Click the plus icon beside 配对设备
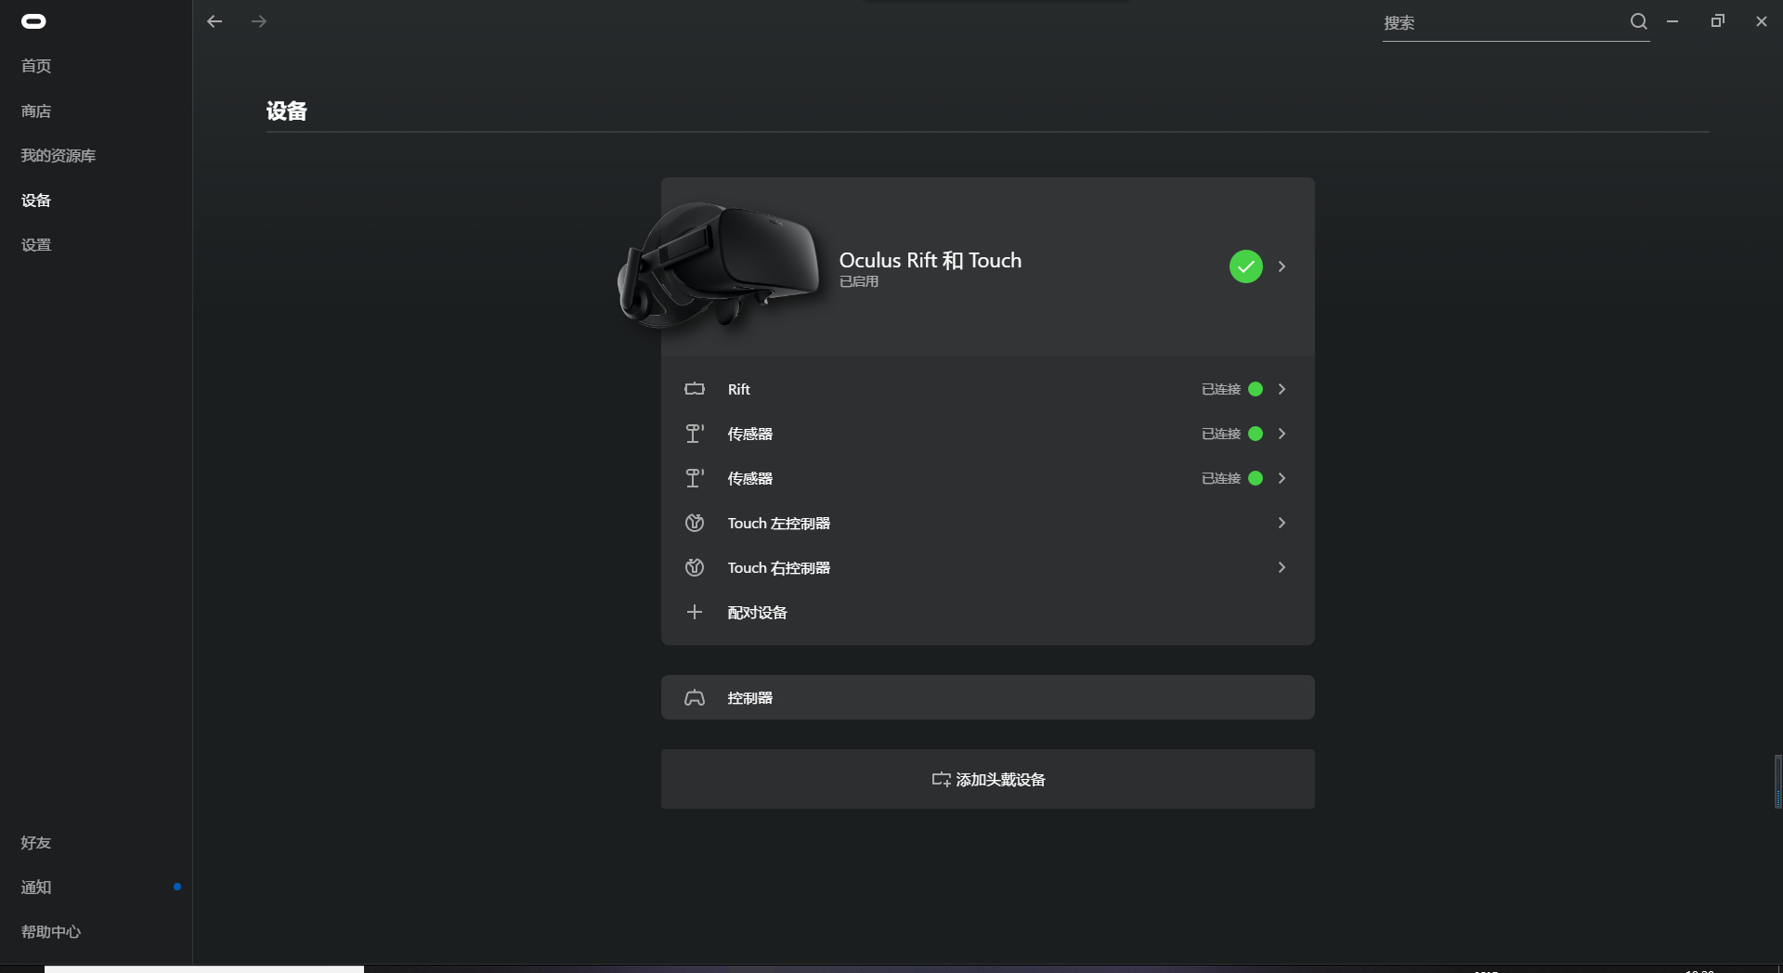 pyautogui.click(x=695, y=612)
